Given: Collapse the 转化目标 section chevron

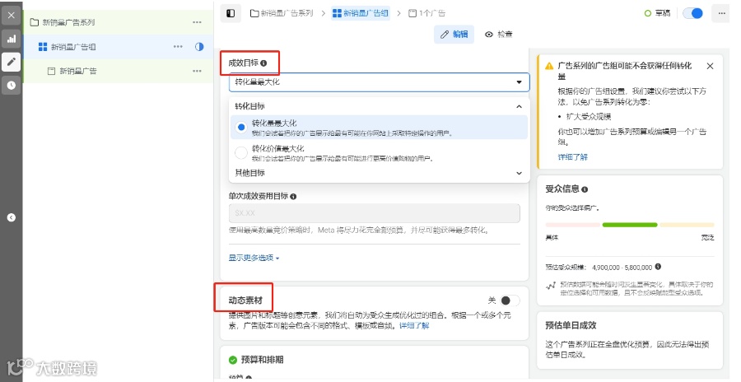Looking at the screenshot, I should [x=519, y=106].
